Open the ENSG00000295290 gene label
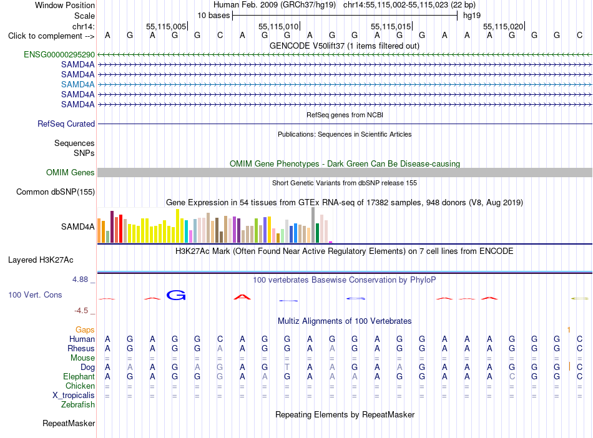This screenshot has width=593, height=438. click(x=59, y=55)
